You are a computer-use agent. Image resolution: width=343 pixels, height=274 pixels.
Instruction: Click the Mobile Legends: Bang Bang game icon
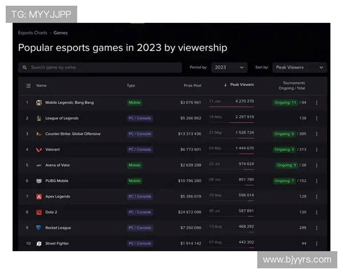[x=39, y=103]
